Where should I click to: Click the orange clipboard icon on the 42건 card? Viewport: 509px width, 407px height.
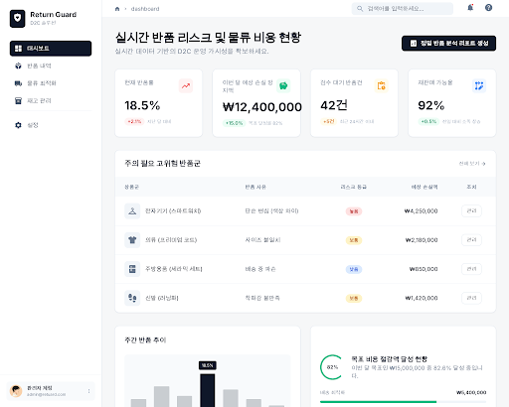tap(381, 86)
